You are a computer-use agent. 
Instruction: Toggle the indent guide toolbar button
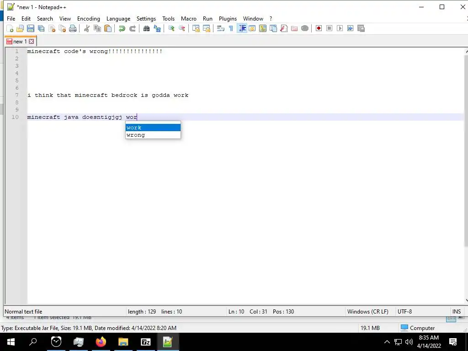tap(242, 28)
